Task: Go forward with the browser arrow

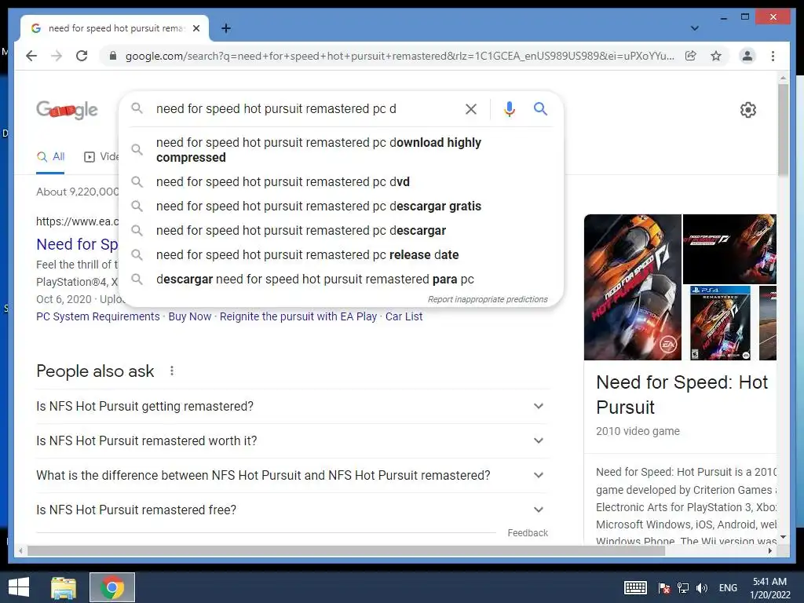Action: 57,56
